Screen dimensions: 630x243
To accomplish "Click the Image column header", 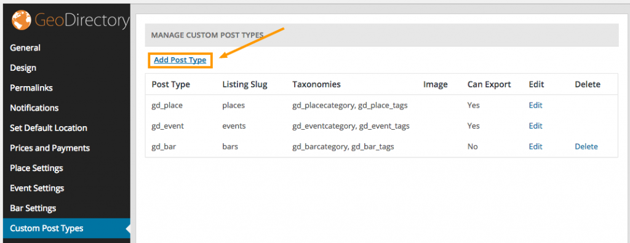I will point(436,85).
